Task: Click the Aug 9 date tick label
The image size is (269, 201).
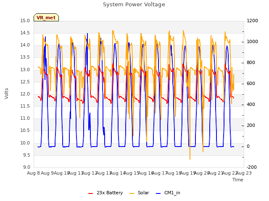Action: tap(47, 173)
